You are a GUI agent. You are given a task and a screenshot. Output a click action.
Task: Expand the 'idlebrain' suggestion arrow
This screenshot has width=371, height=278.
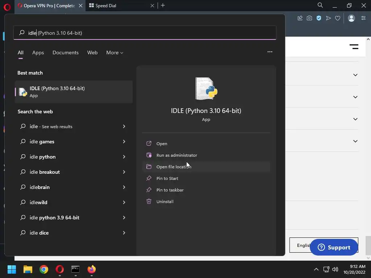coord(124,187)
